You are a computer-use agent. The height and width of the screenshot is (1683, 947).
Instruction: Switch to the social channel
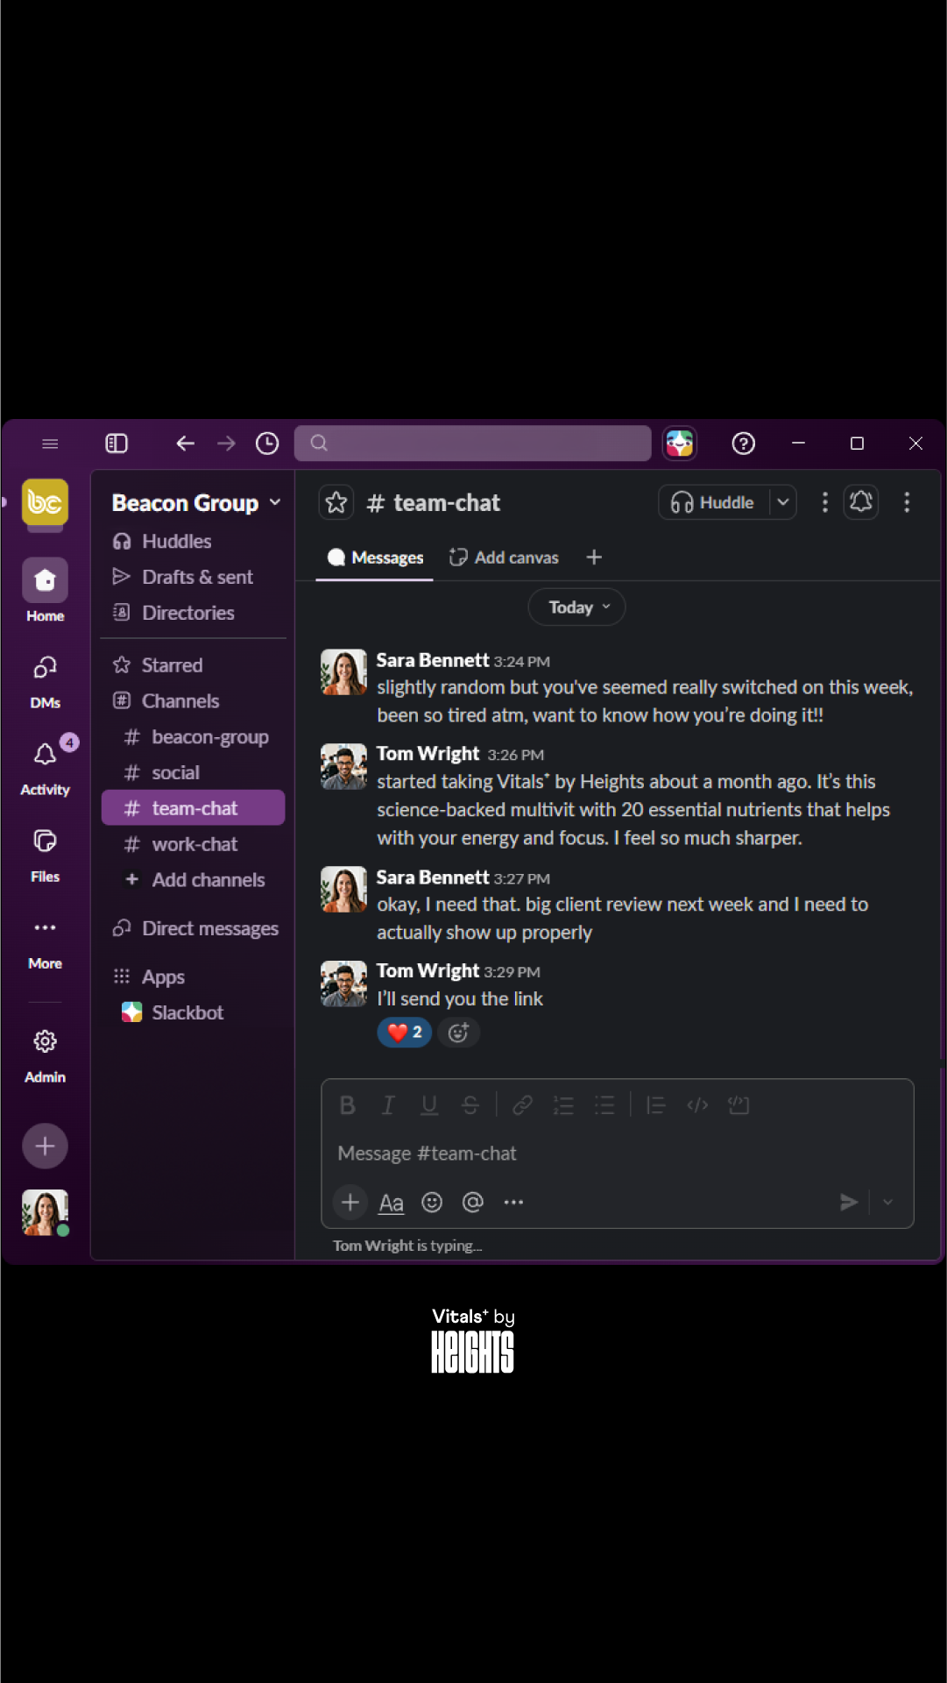pyautogui.click(x=194, y=773)
